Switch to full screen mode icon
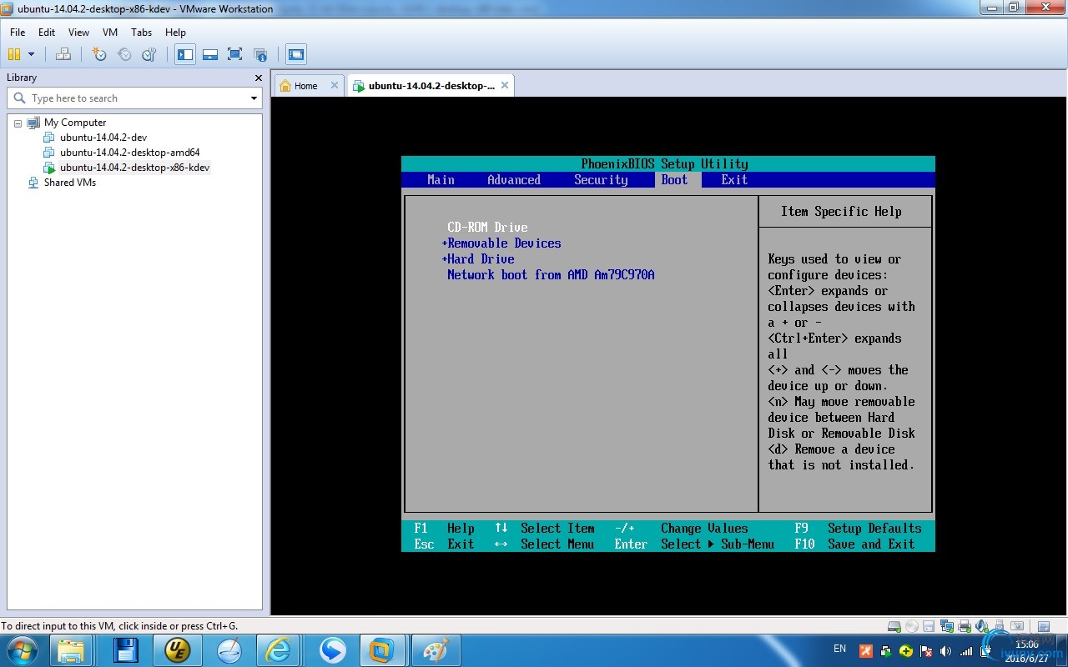 pos(234,54)
